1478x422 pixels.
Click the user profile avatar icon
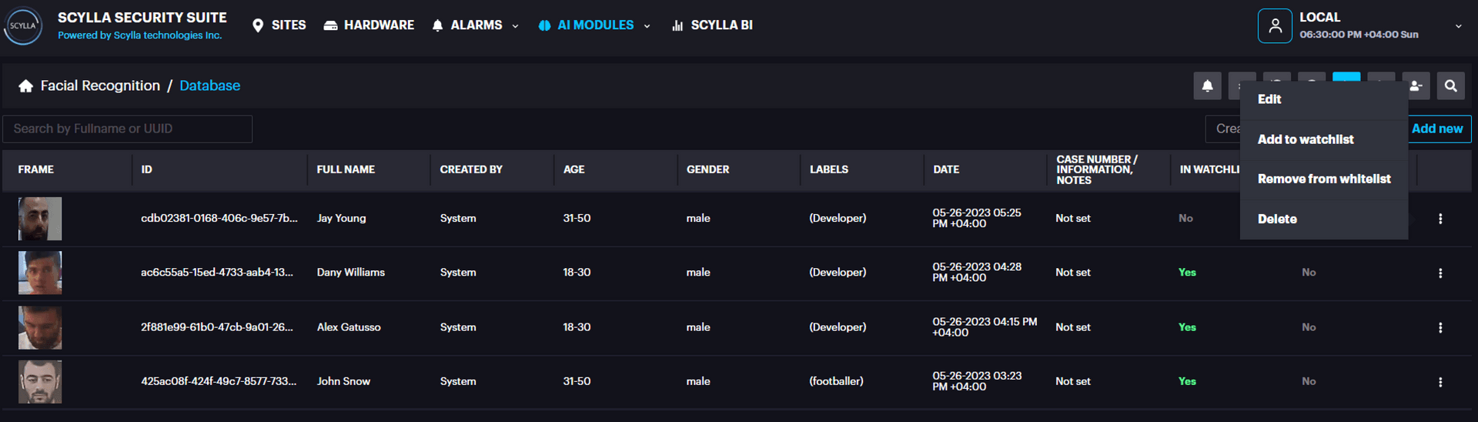[x=1275, y=25]
